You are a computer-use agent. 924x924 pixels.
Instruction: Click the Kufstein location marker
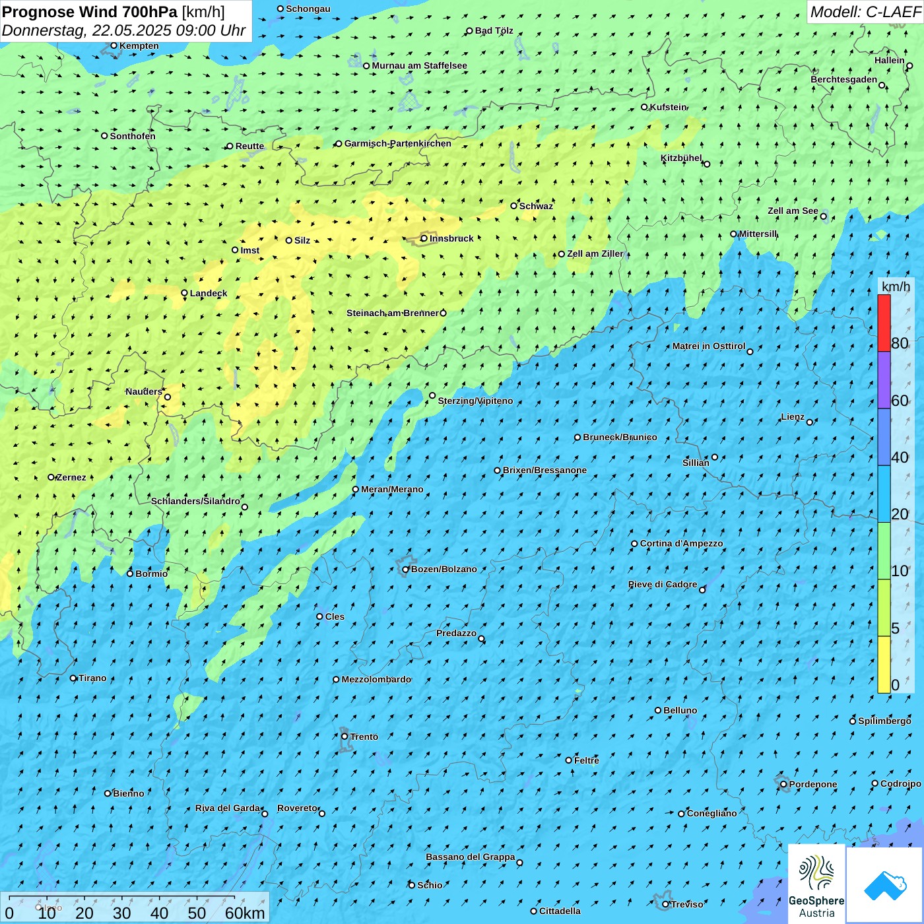[645, 107]
